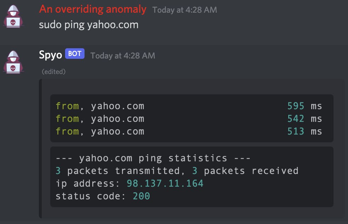The image size is (348, 224).
Task: Click the timestamp on the sudo ping message
Action: [185, 10]
